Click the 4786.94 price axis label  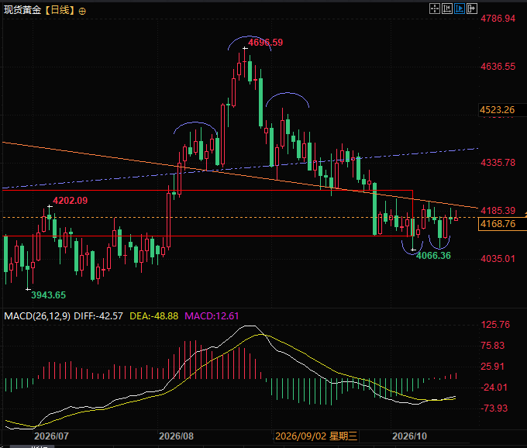(x=498, y=19)
